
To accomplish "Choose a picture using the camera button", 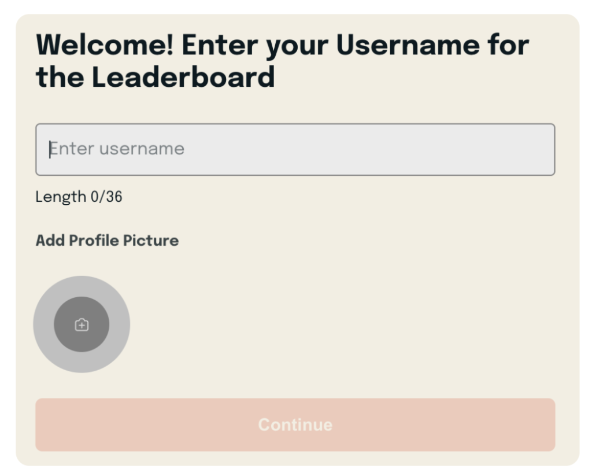I will 82,324.
